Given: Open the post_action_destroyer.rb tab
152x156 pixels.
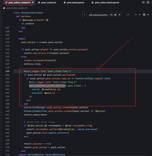Looking at the screenshot, I should pos(106,3).
